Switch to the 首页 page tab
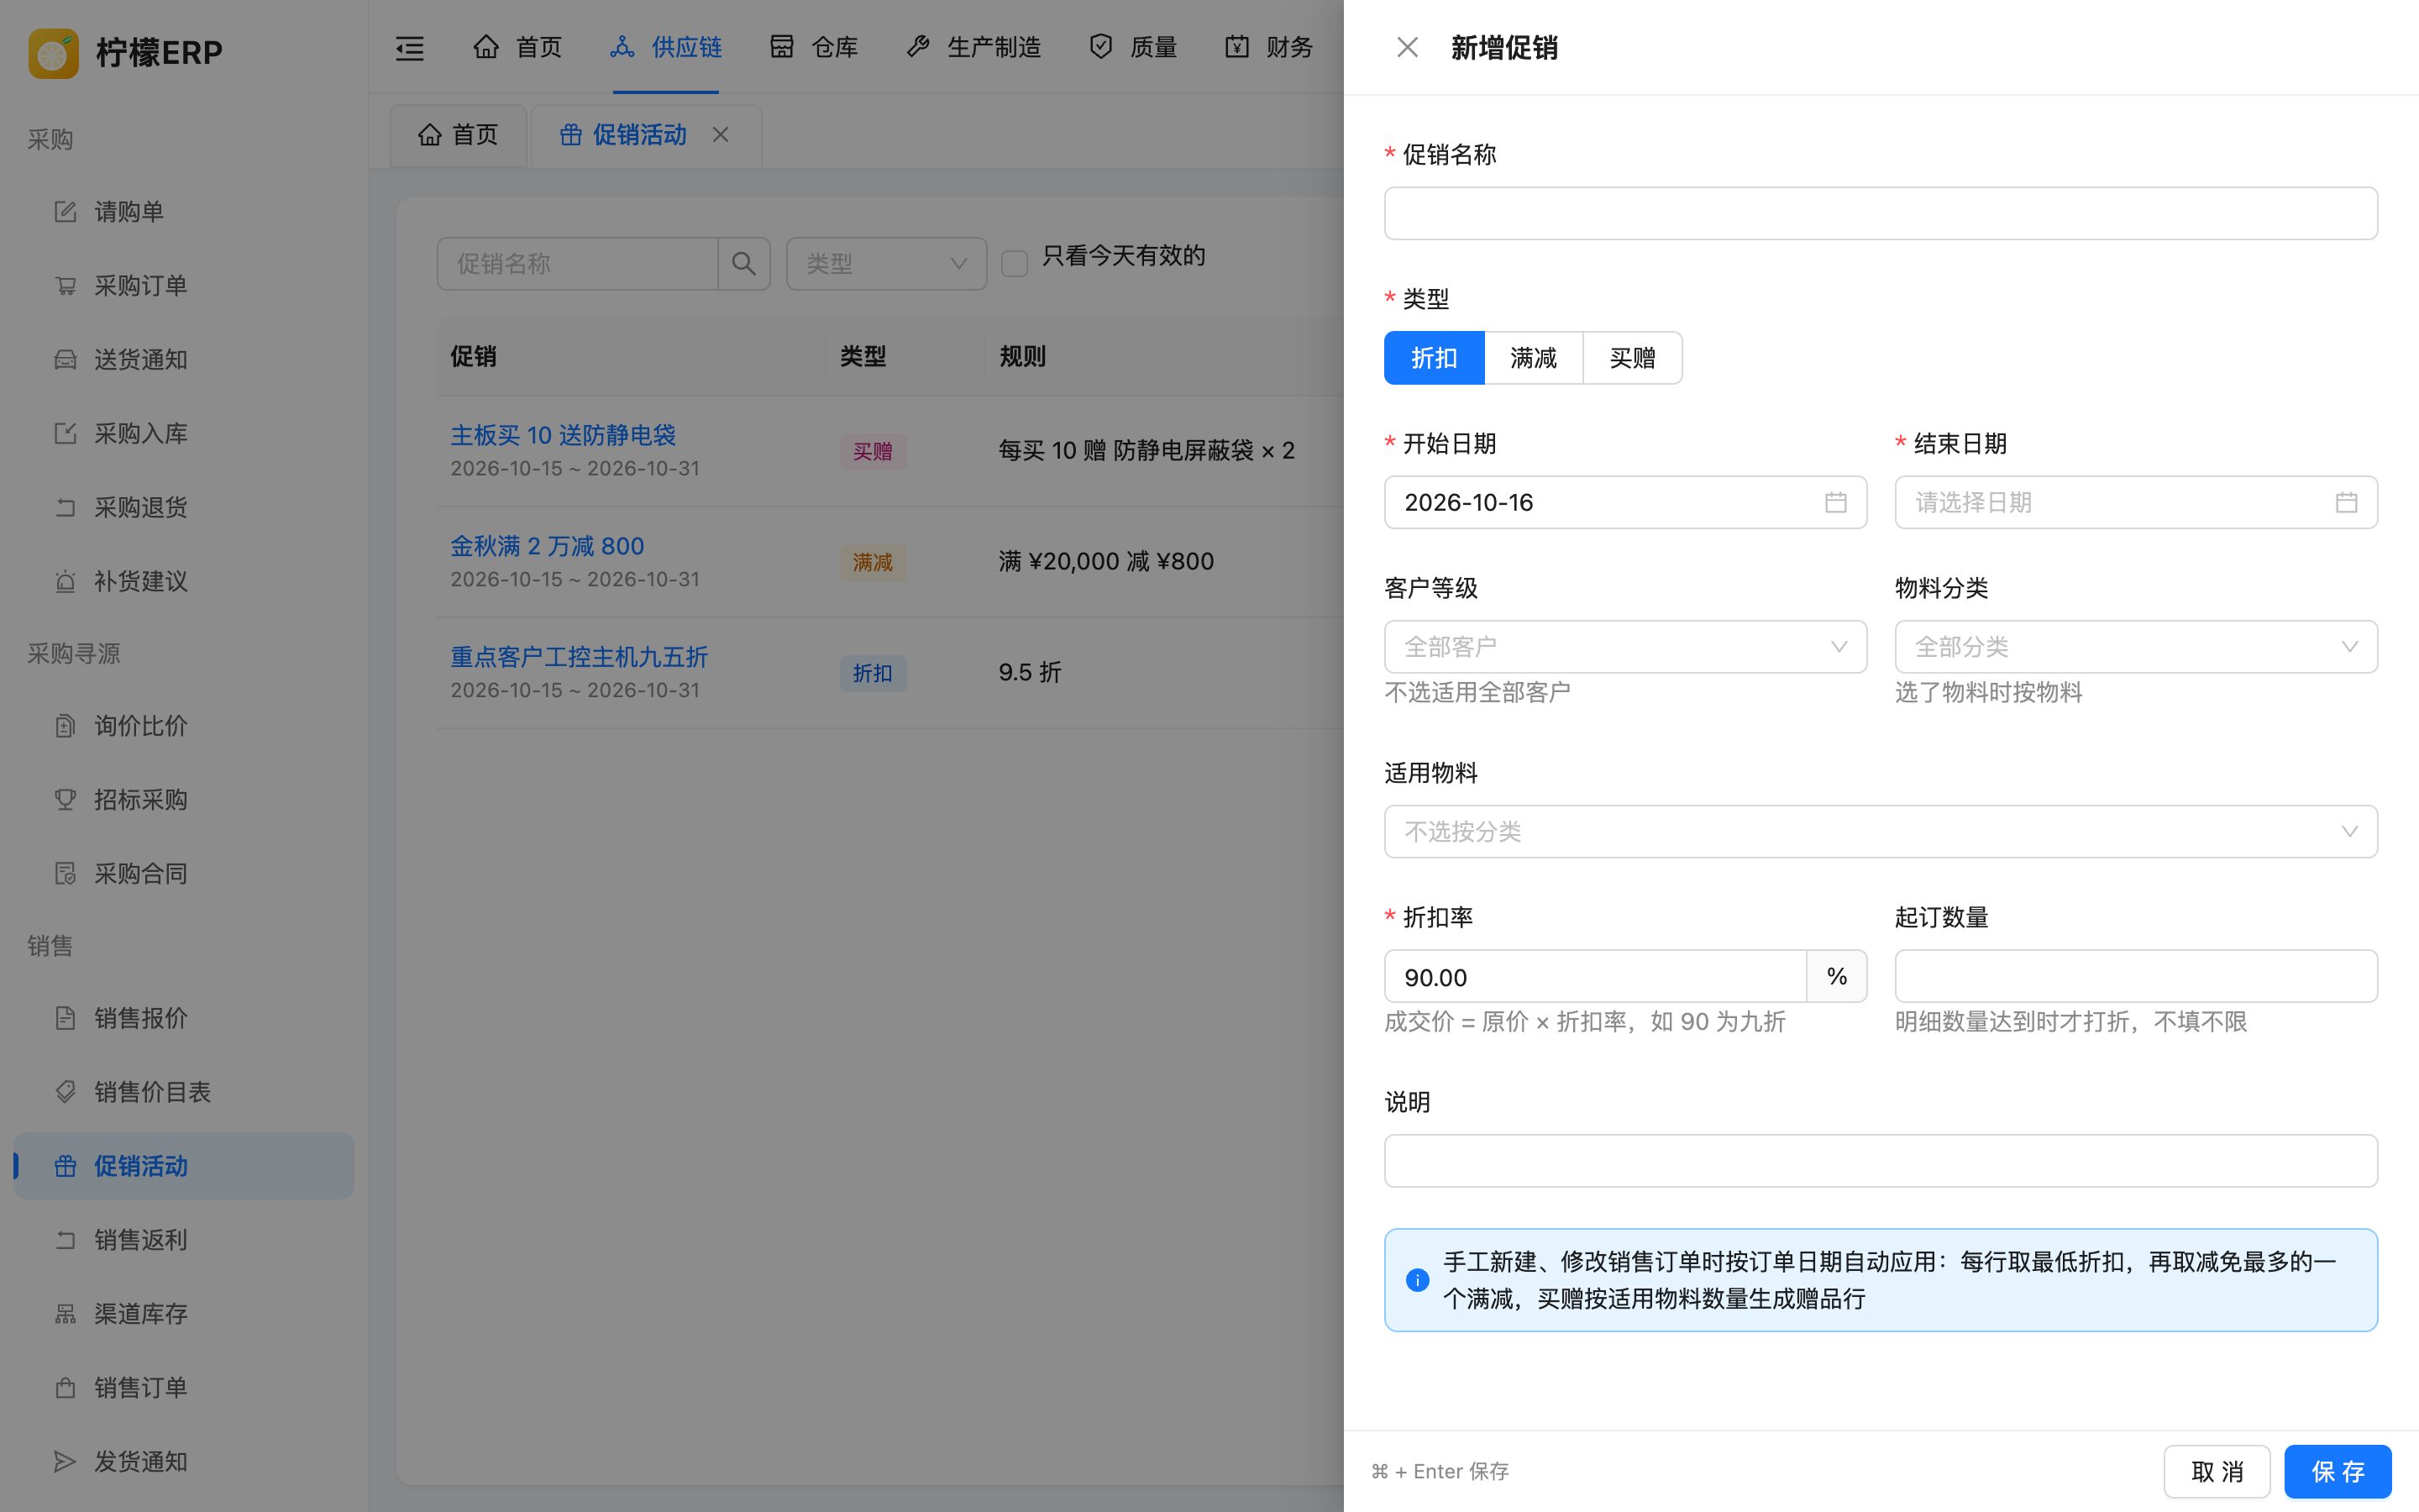 pyautogui.click(x=459, y=135)
